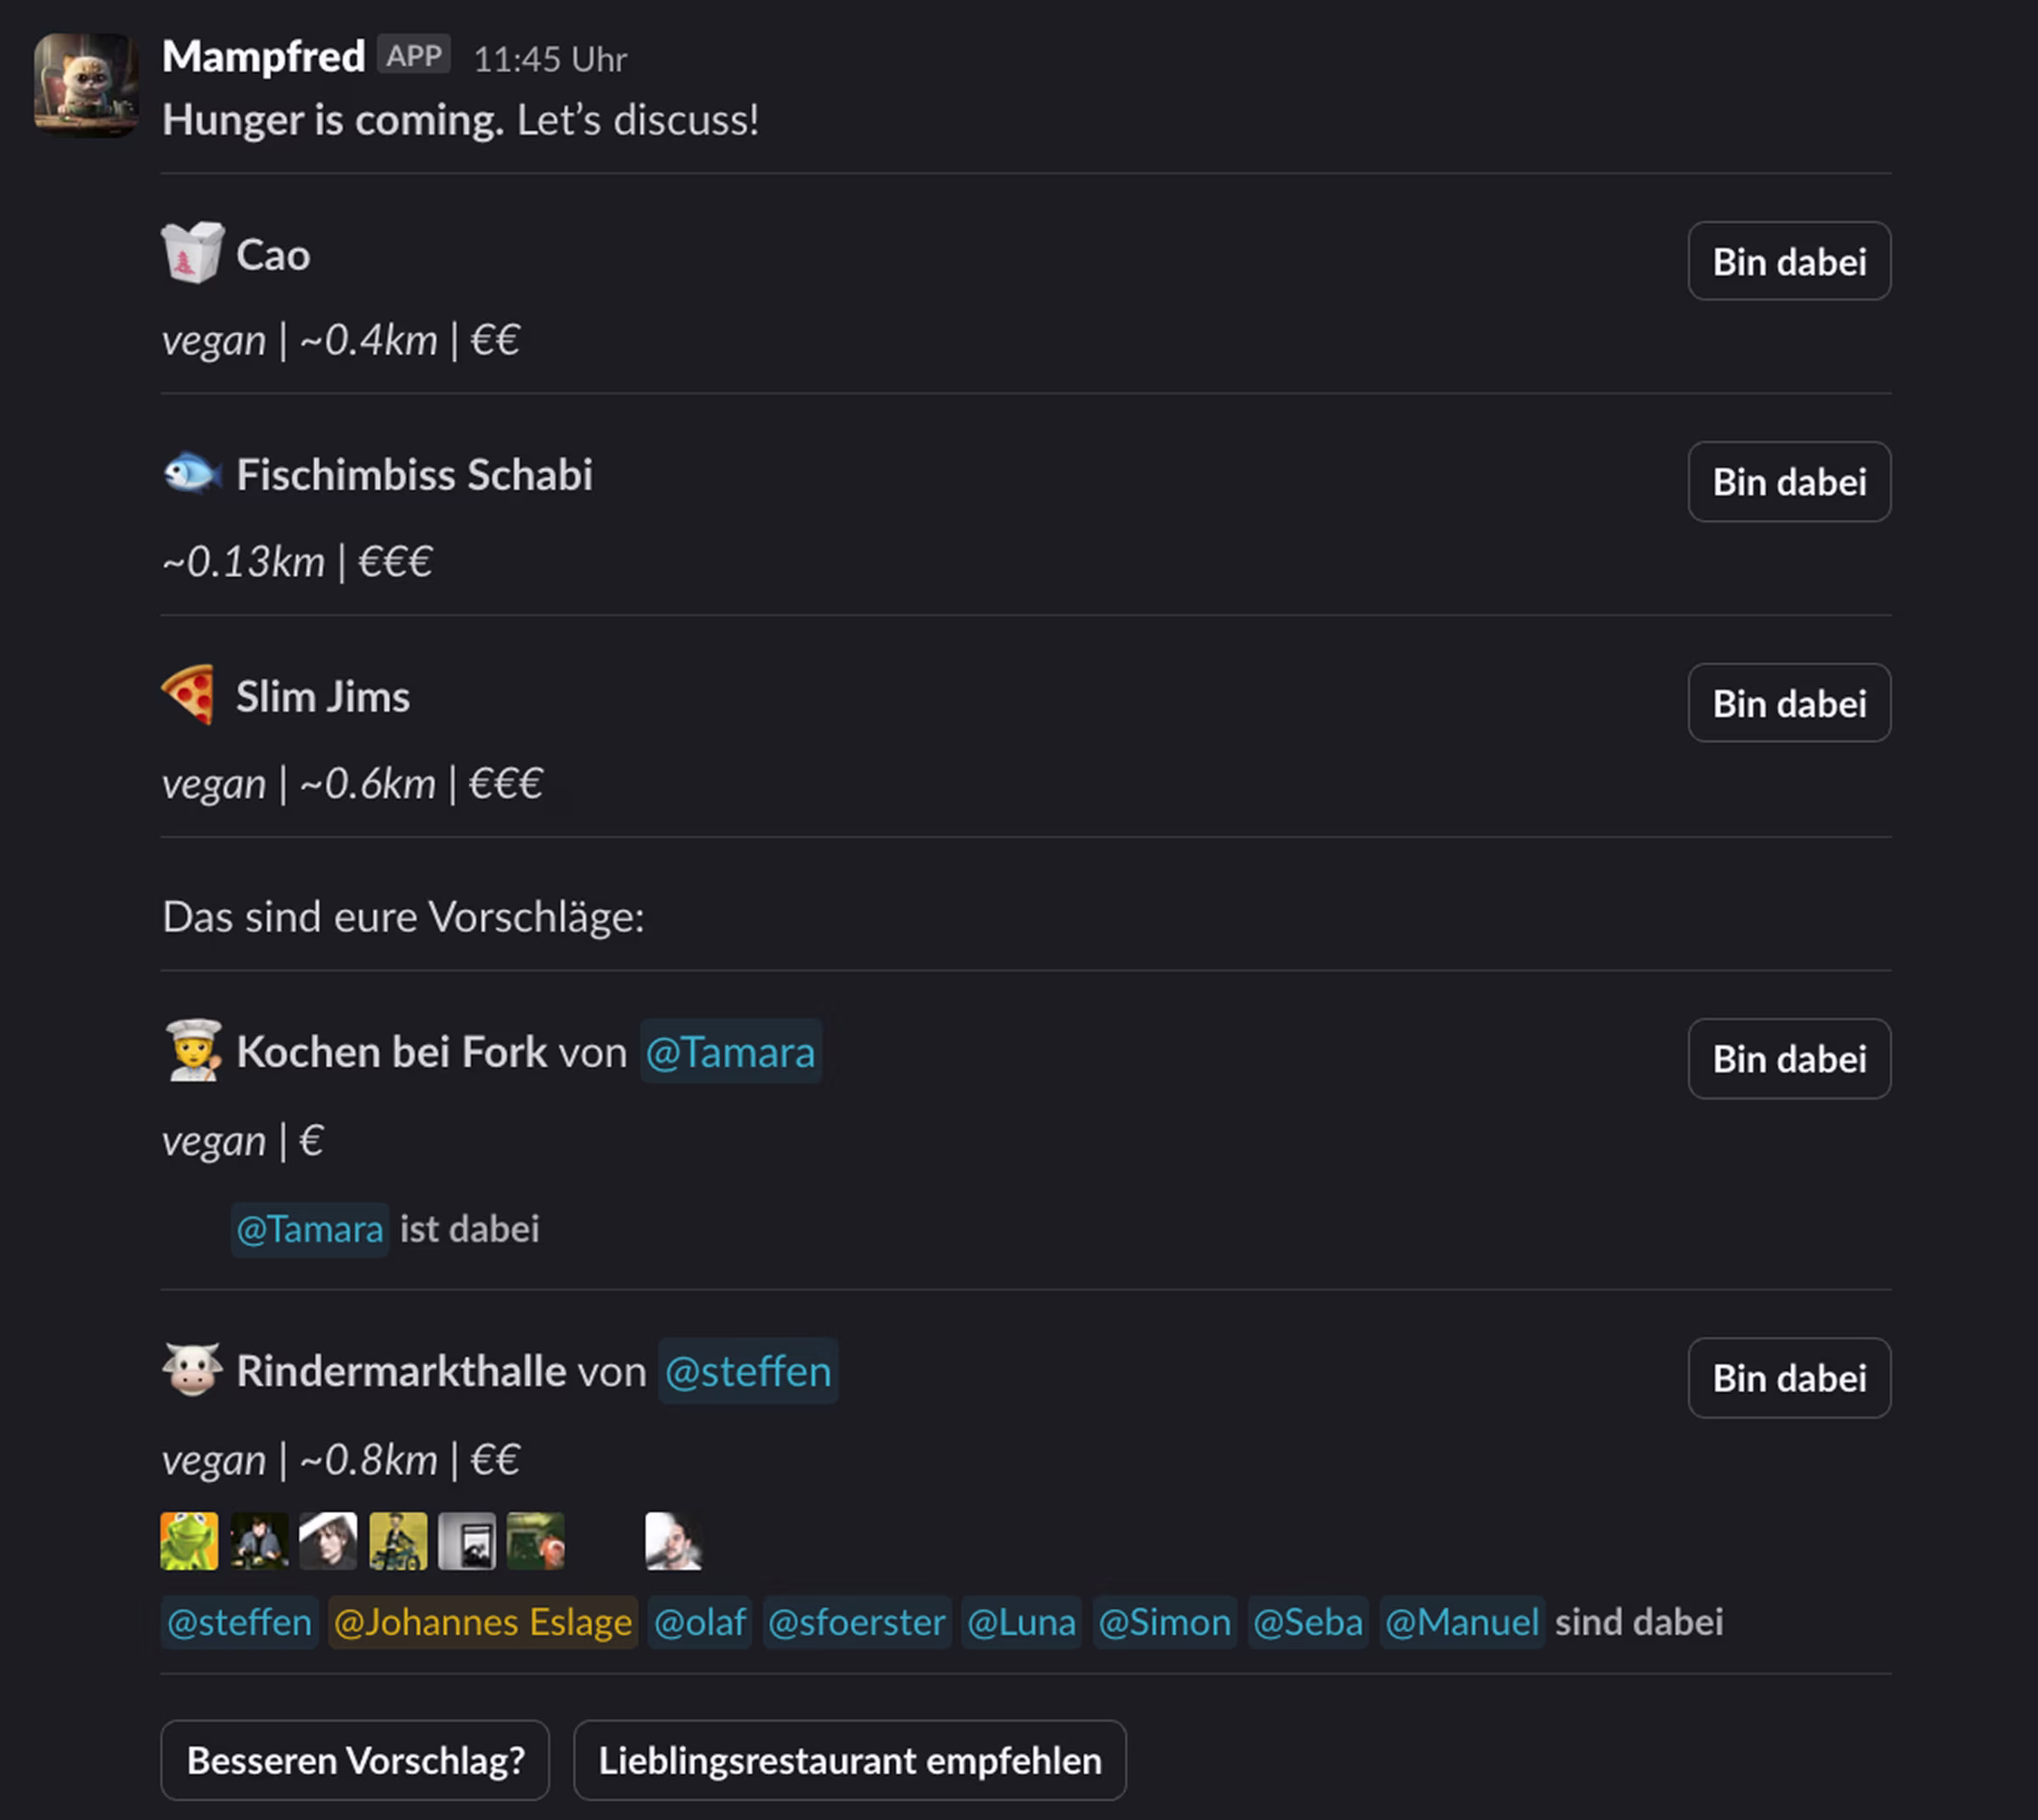This screenshot has height=1820, width=2038.
Task: Join Cao via Bin dabei
Action: click(1789, 261)
